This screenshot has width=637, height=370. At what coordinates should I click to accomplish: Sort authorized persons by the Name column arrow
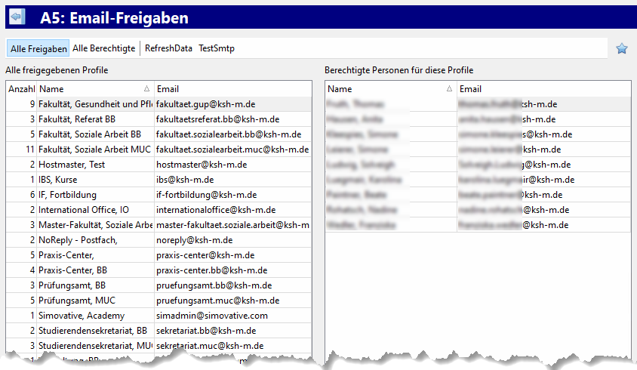coord(450,89)
